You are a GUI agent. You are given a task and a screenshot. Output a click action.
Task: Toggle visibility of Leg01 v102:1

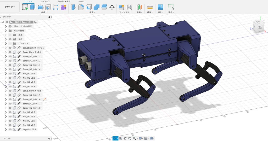click(x=10, y=130)
